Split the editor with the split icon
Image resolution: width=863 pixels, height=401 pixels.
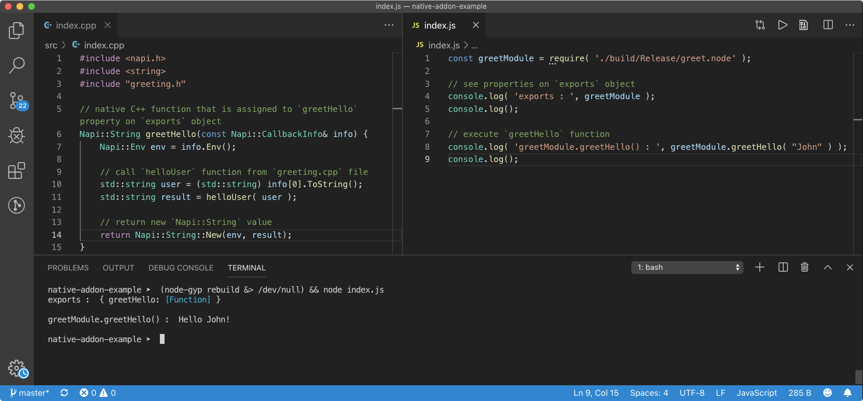tap(827, 25)
